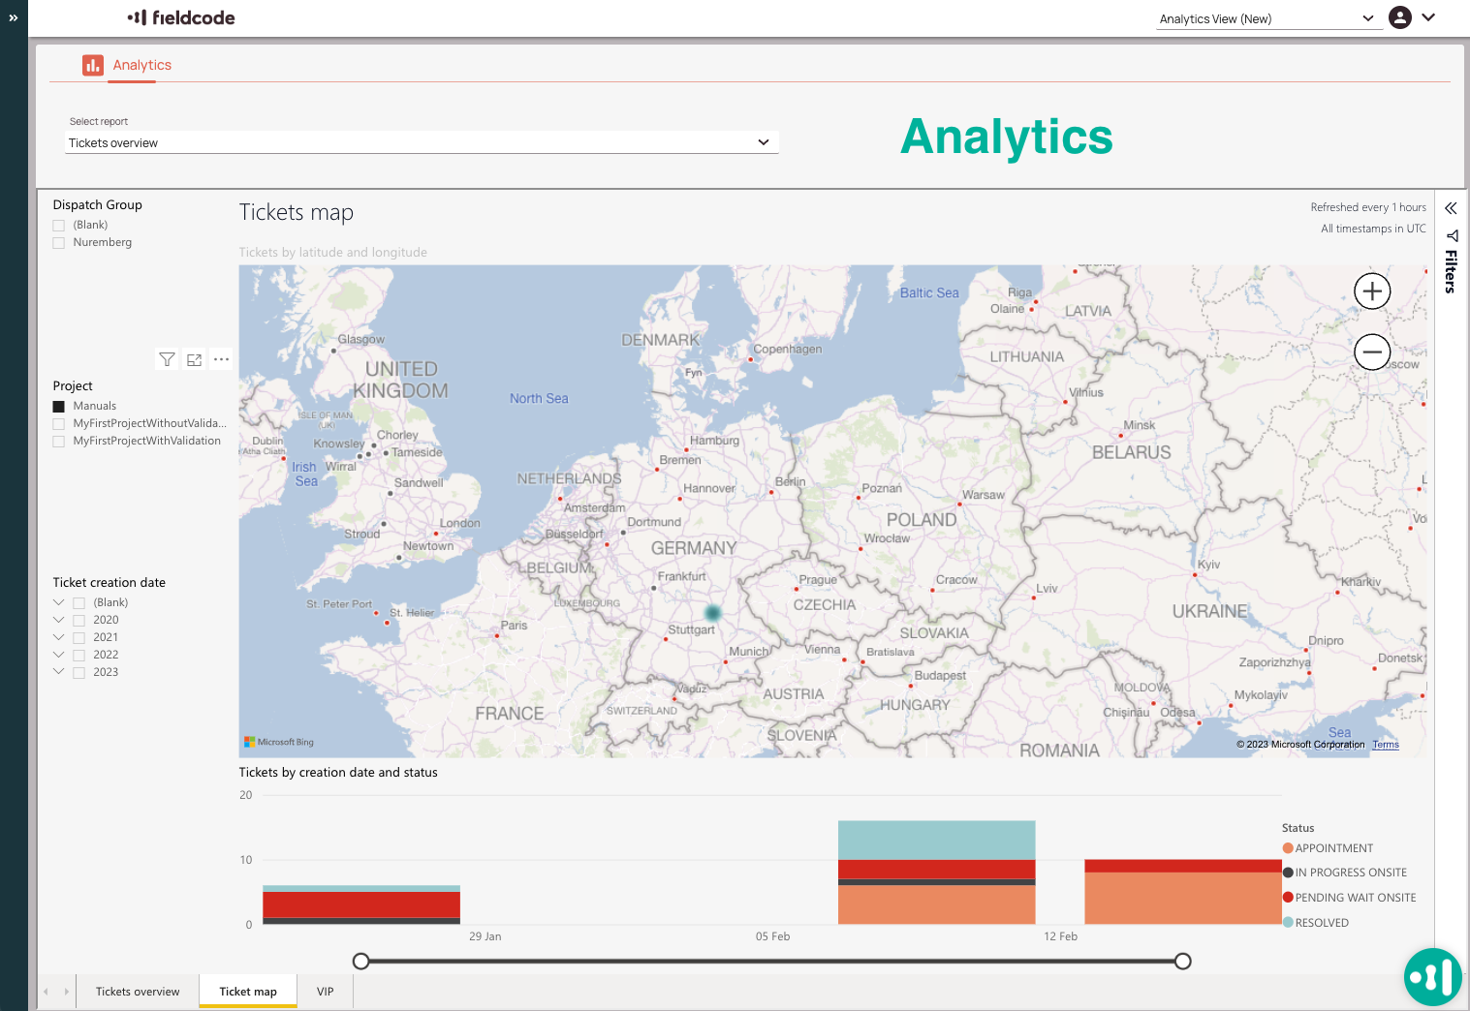
Task: Open focus mode for Project slicer
Action: (194, 359)
